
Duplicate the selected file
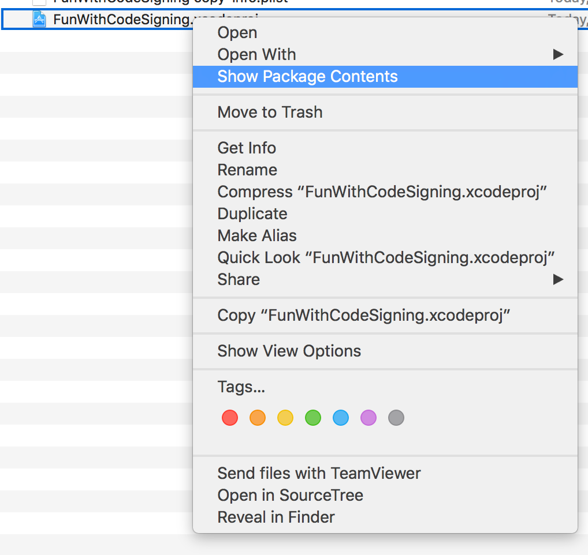pyautogui.click(x=252, y=214)
